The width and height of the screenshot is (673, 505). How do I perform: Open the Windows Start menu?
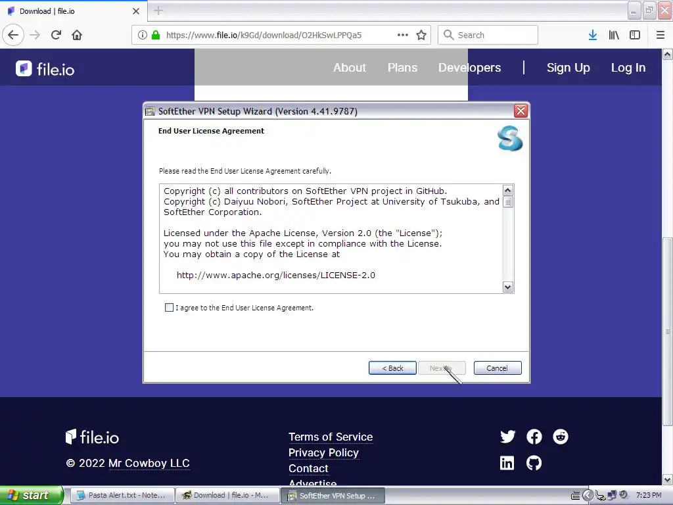point(32,495)
